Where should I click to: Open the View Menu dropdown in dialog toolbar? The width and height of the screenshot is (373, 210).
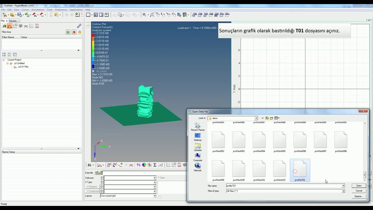pyautogui.click(x=277, y=118)
